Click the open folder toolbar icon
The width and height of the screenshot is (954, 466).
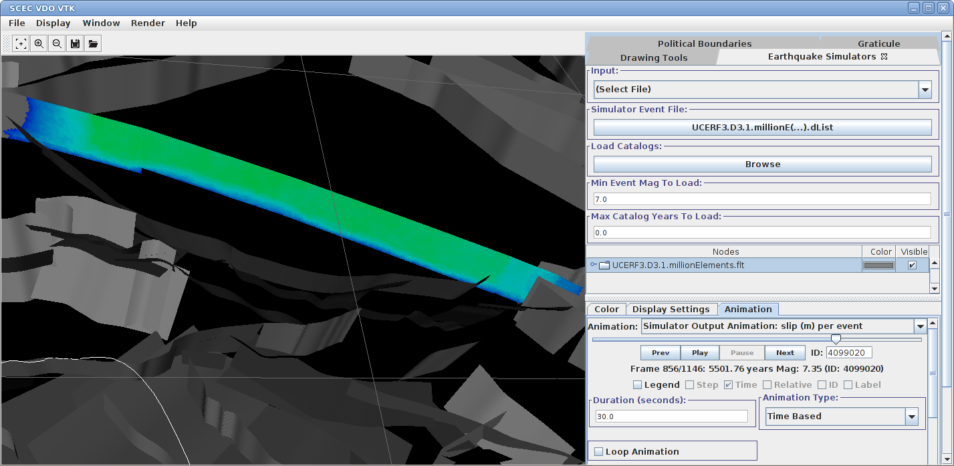pyautogui.click(x=93, y=44)
